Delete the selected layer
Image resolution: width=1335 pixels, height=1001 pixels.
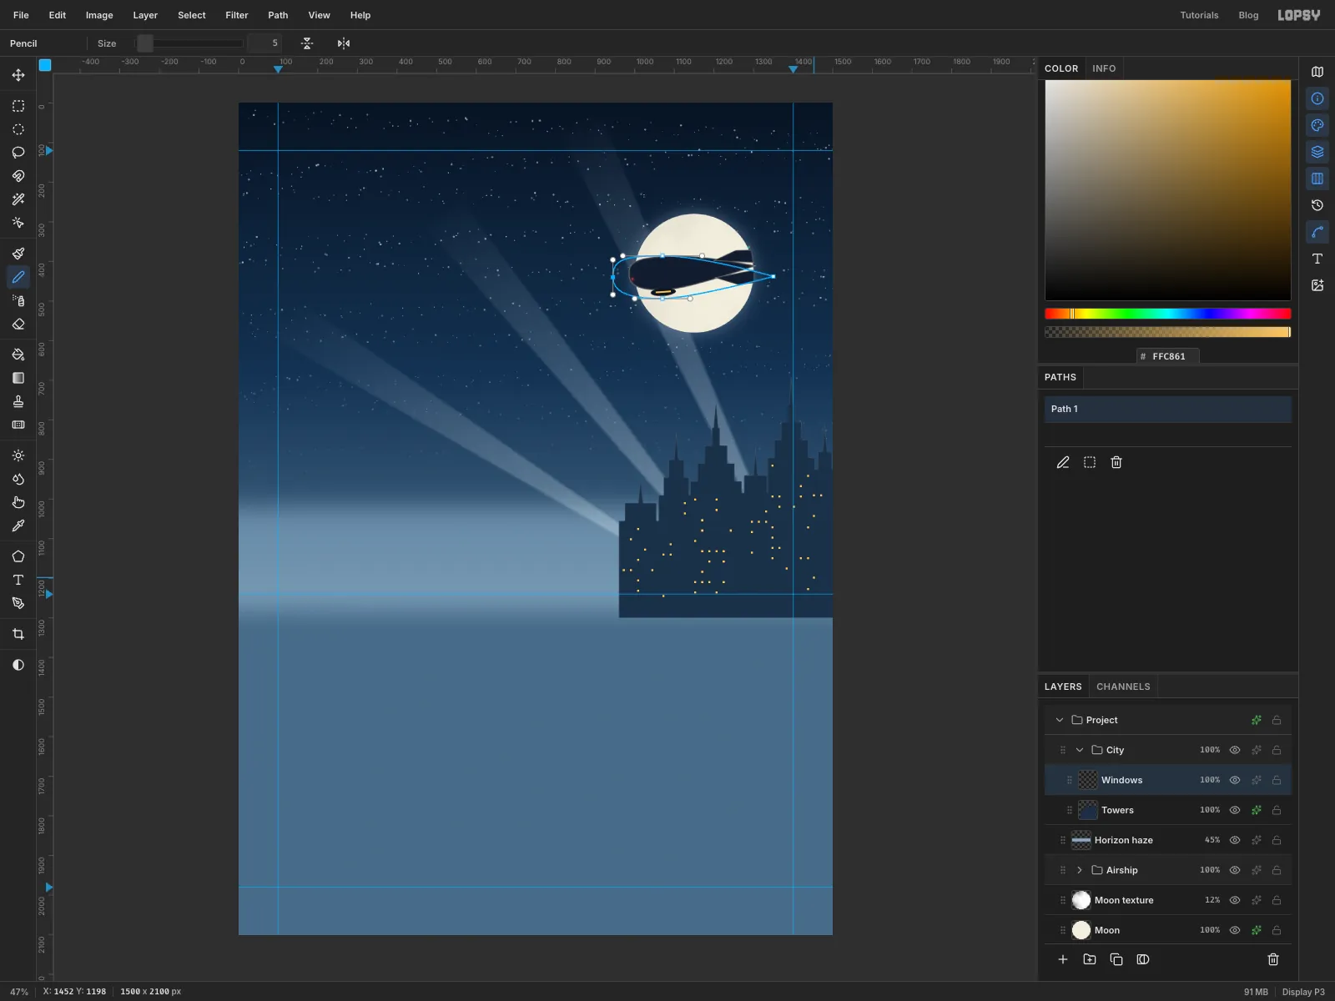(1273, 959)
